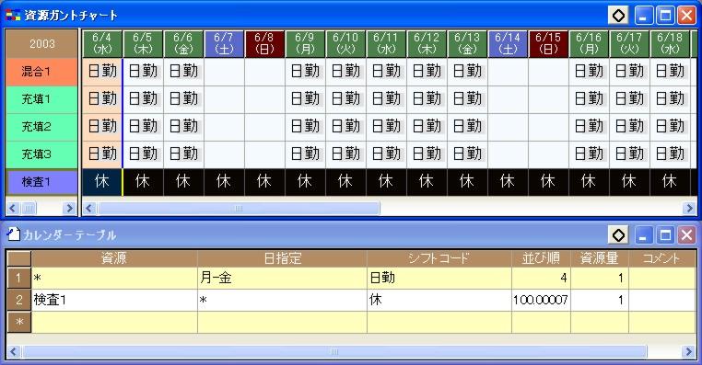Select row 2 header in calendar table
Image resolution: width=702 pixels, height=365 pixels.
click(18, 300)
